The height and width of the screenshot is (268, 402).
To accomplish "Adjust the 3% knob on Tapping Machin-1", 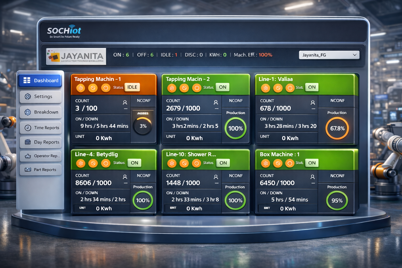I will coord(143,126).
